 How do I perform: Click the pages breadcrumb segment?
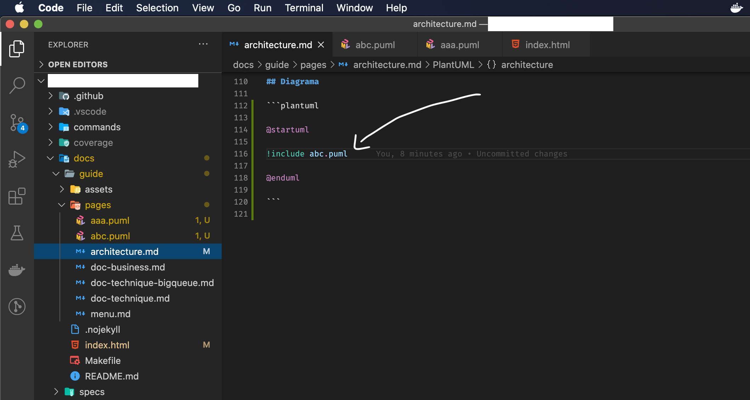313,65
